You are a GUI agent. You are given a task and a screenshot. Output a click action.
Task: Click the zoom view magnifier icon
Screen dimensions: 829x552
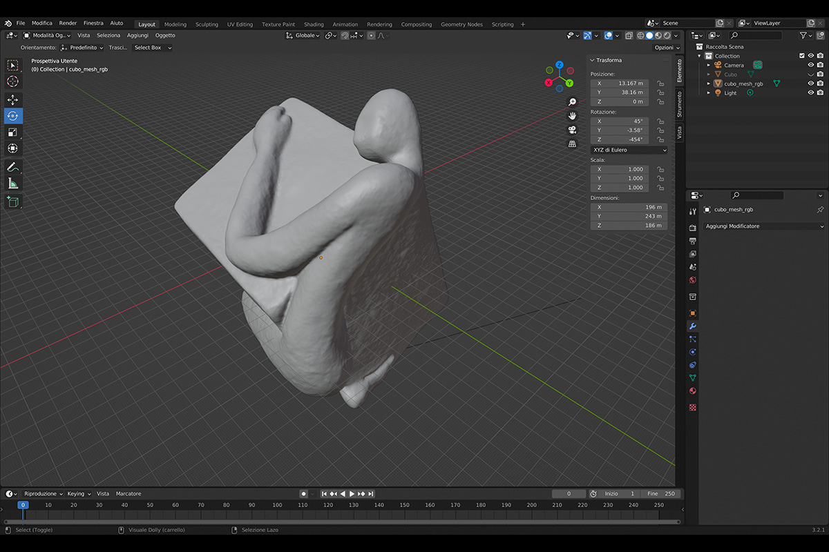(x=572, y=102)
